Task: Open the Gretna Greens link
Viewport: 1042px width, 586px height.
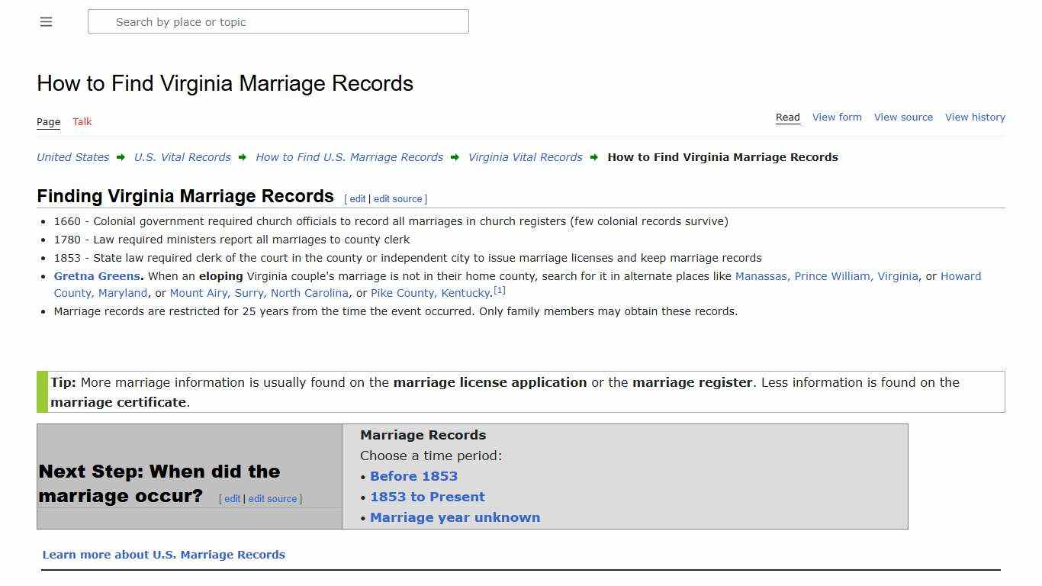Action: click(96, 275)
